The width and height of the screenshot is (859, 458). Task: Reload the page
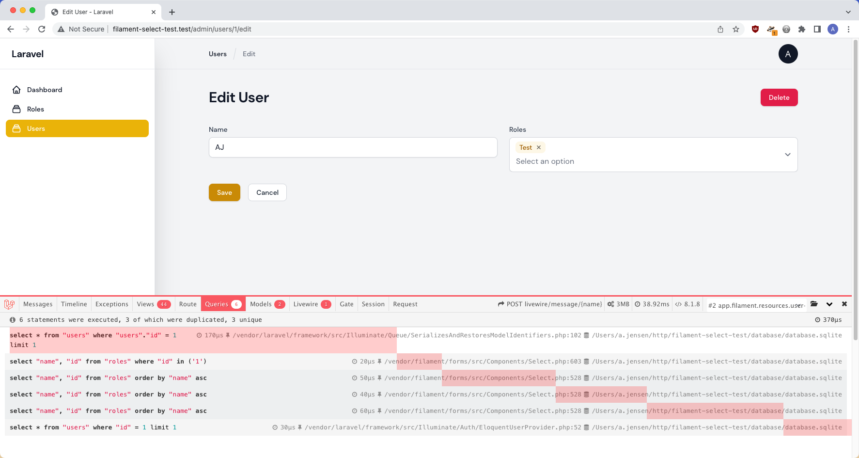42,29
